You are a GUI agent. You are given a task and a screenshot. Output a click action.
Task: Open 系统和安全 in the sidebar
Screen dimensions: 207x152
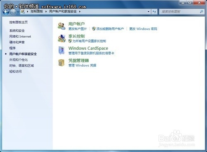[x=17, y=31]
